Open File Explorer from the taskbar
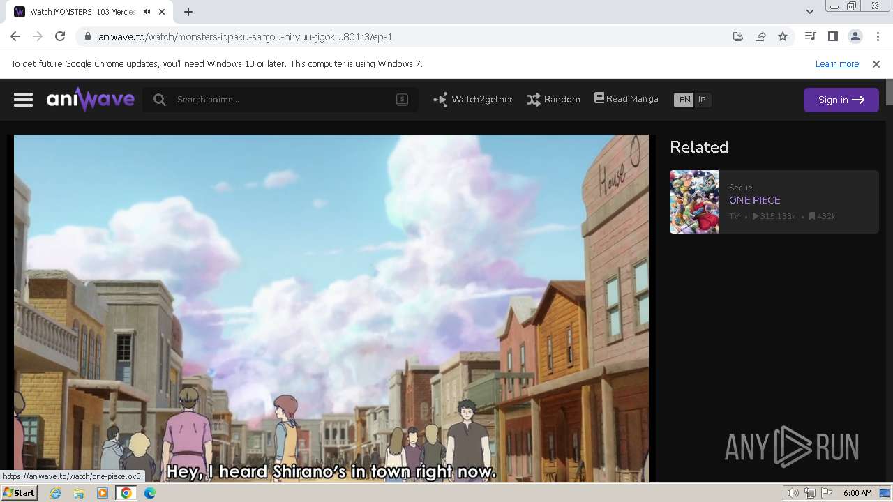Image resolution: width=893 pixels, height=502 pixels. (x=79, y=493)
